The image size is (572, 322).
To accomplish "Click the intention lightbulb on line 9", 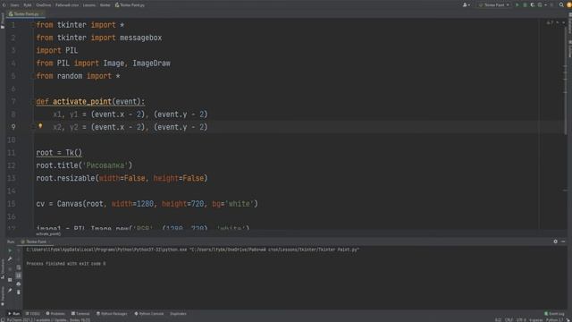I will 40,126.
